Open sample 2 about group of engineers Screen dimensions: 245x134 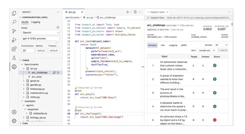[188, 79]
